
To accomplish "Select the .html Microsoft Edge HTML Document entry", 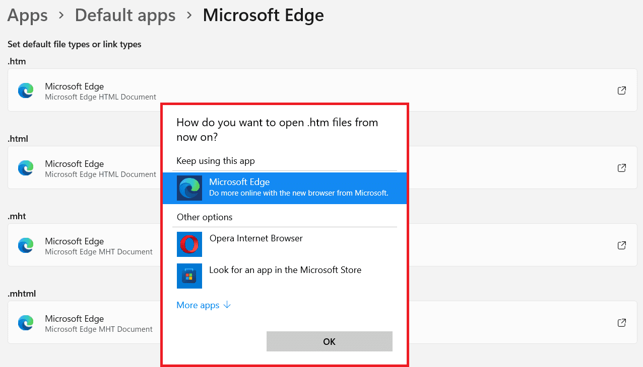I will [x=100, y=168].
